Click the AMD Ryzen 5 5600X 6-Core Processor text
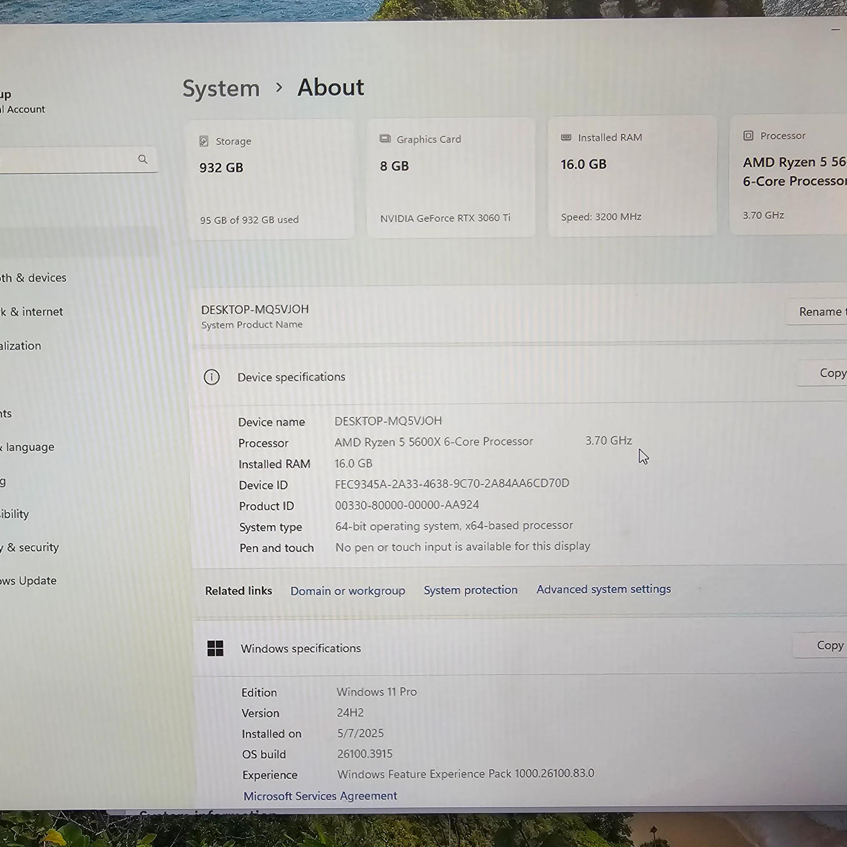 click(433, 442)
